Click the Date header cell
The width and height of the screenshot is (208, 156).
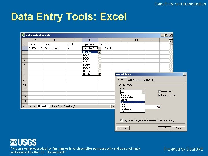[36, 44]
